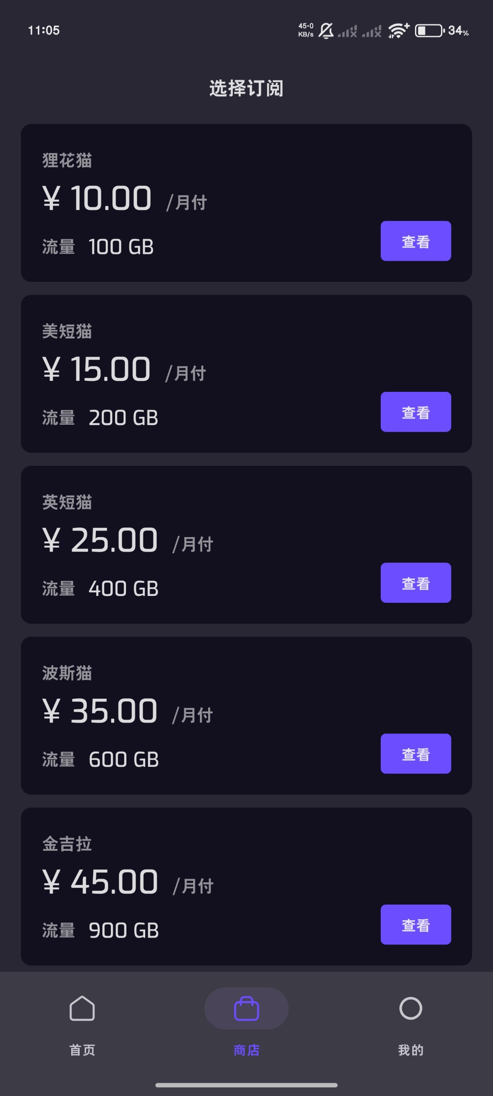Tap the Mine circle profile icon

(410, 1008)
